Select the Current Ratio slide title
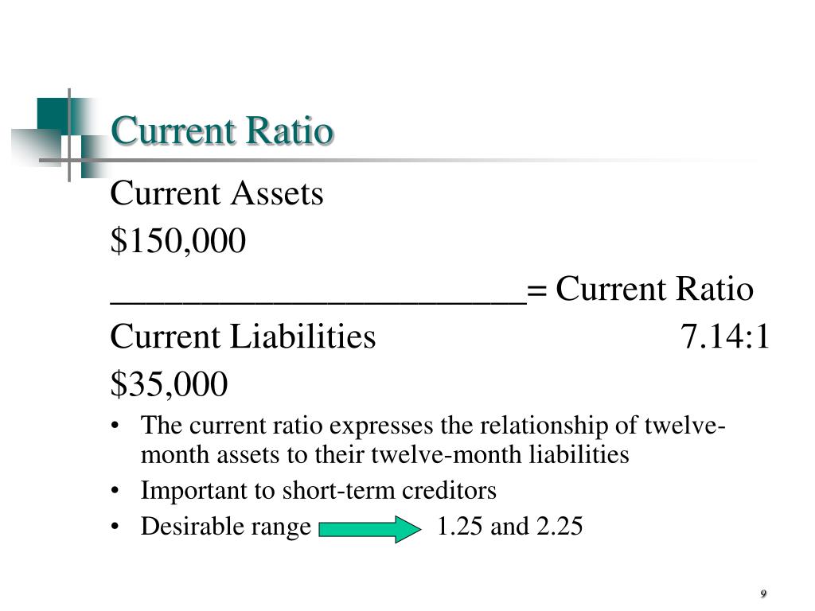 [x=222, y=130]
